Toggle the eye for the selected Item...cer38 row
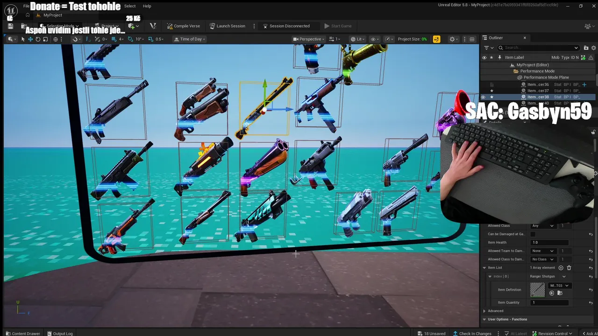Viewport: 598px width, 336px height. click(484, 97)
